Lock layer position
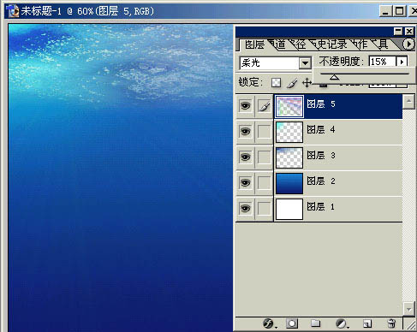The image size is (417, 332). pyautogui.click(x=307, y=83)
